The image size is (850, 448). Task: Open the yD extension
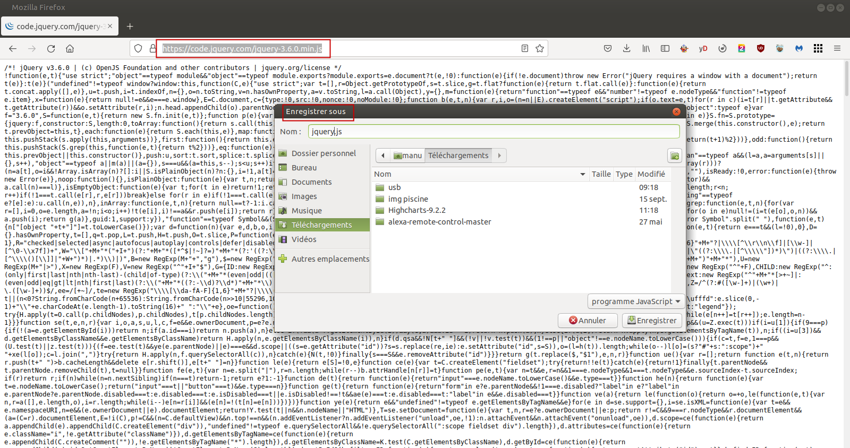pyautogui.click(x=703, y=48)
